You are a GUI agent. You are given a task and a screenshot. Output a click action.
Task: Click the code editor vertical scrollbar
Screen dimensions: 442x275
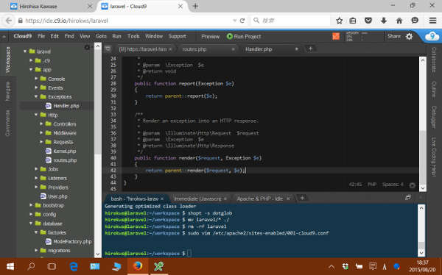423,124
